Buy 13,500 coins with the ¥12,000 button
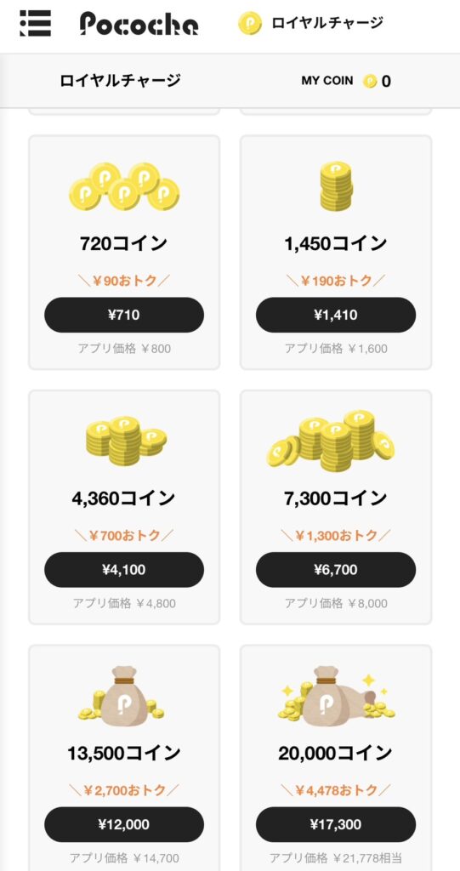This screenshot has width=460, height=871. [124, 824]
